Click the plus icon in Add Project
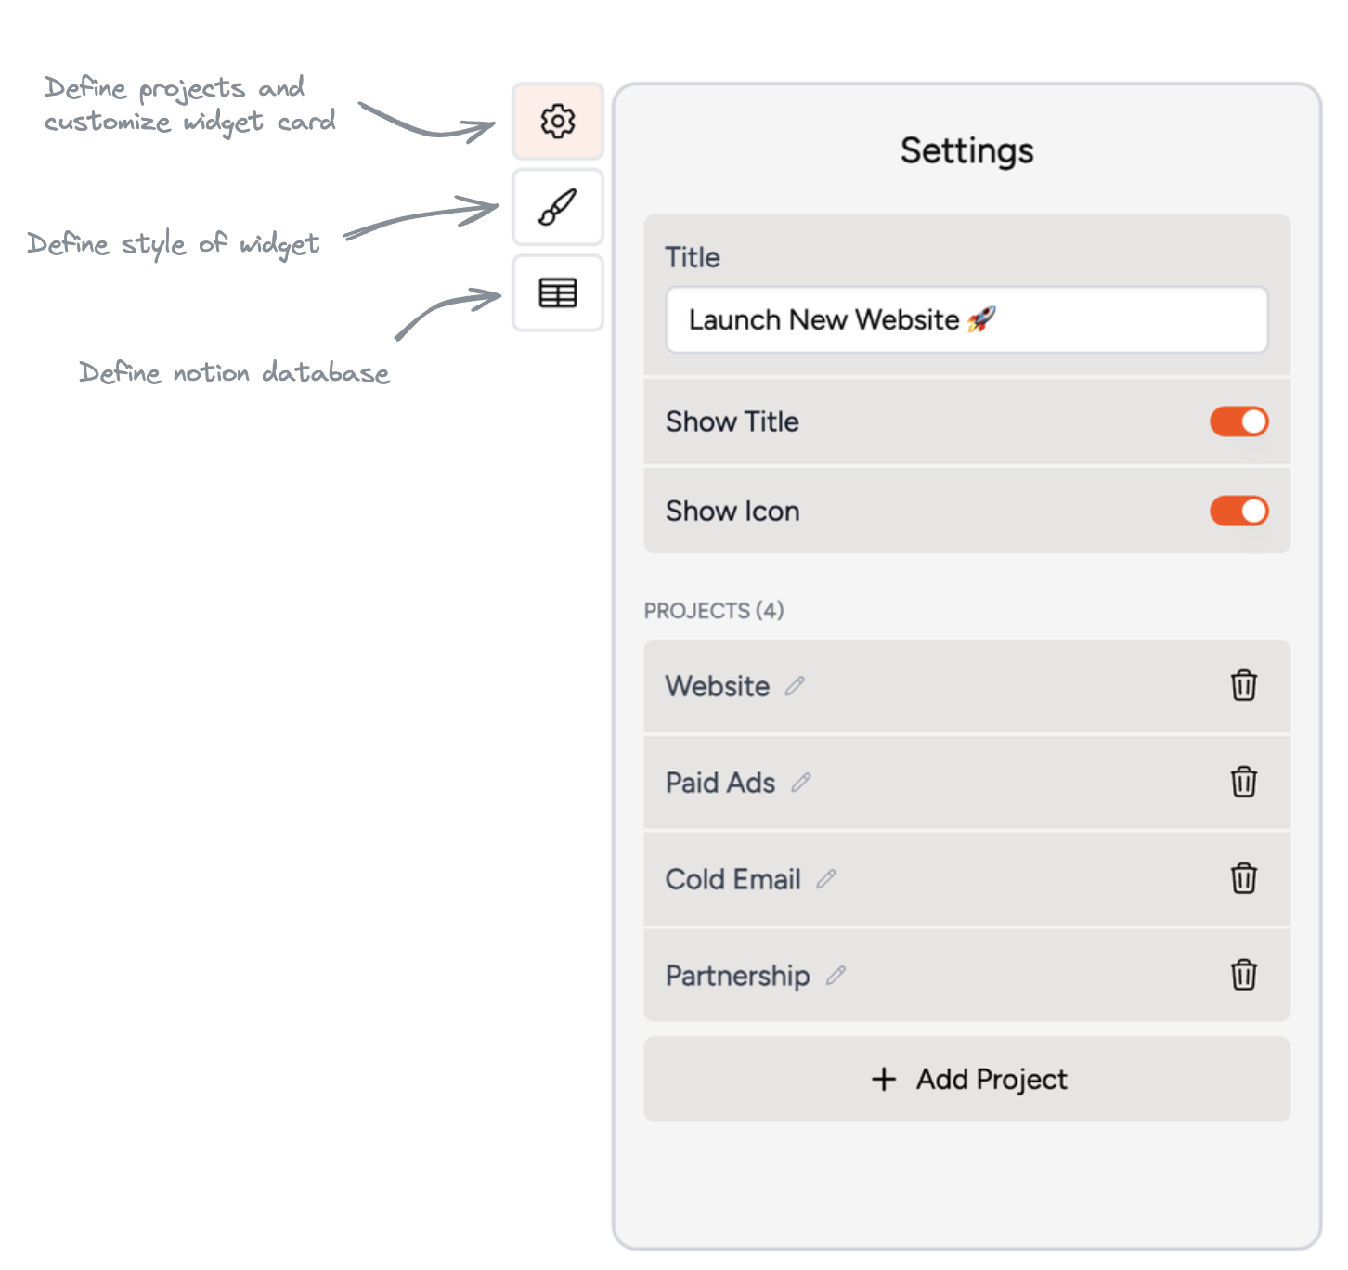Viewport: 1348px width, 1270px height. tap(884, 1079)
